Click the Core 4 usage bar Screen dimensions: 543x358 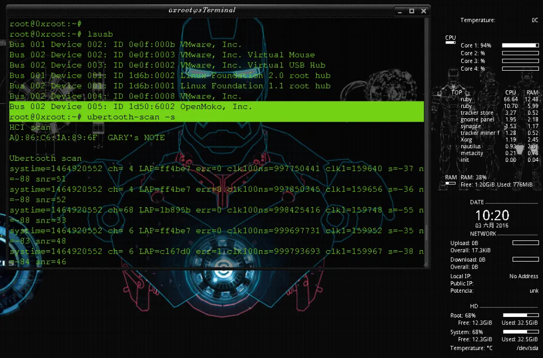(521, 69)
